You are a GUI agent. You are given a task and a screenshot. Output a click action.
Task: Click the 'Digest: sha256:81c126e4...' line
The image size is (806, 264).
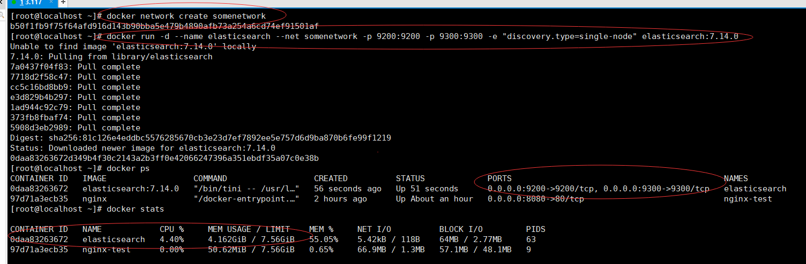click(x=200, y=138)
